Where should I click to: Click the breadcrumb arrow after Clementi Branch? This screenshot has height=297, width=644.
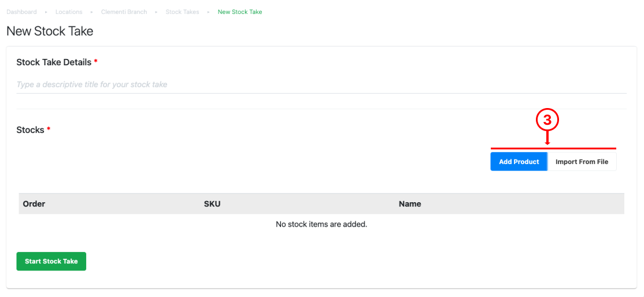[157, 12]
